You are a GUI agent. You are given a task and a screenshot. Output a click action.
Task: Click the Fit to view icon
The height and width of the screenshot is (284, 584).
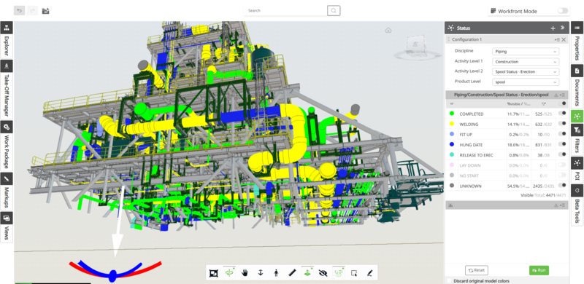coord(213,273)
